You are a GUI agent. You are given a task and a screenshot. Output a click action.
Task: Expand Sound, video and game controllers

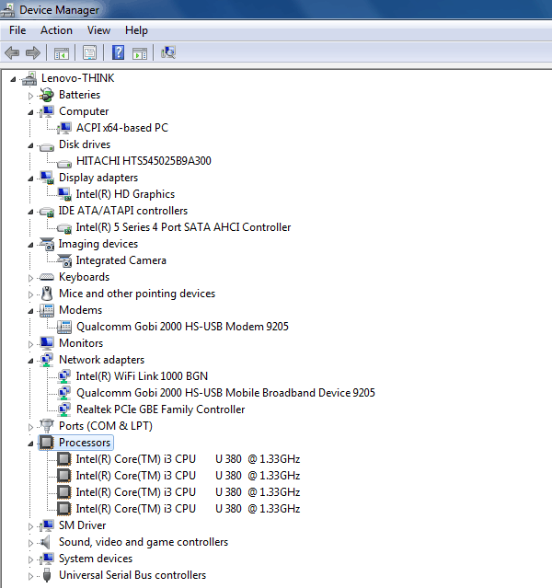[30, 543]
